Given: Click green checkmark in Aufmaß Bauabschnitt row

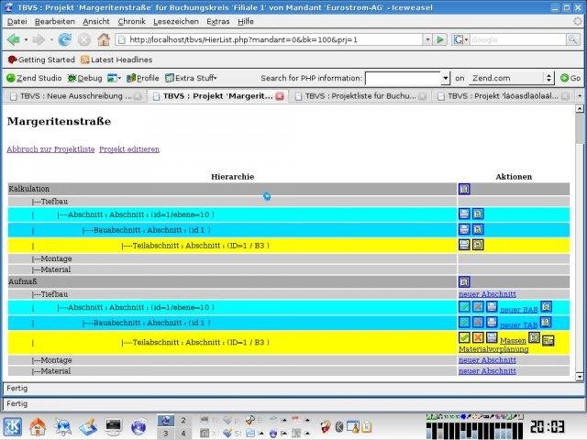Looking at the screenshot, I should [x=464, y=322].
